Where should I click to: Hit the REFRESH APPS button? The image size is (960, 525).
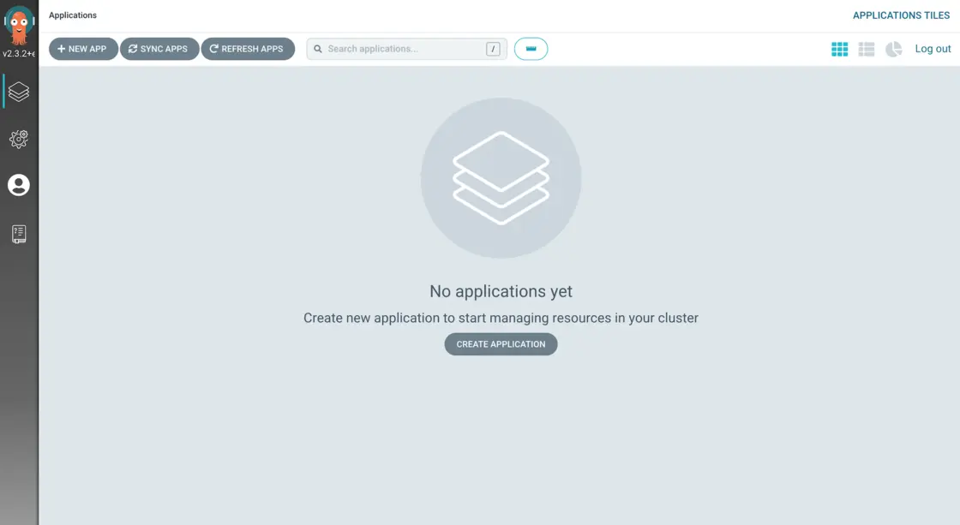[247, 49]
